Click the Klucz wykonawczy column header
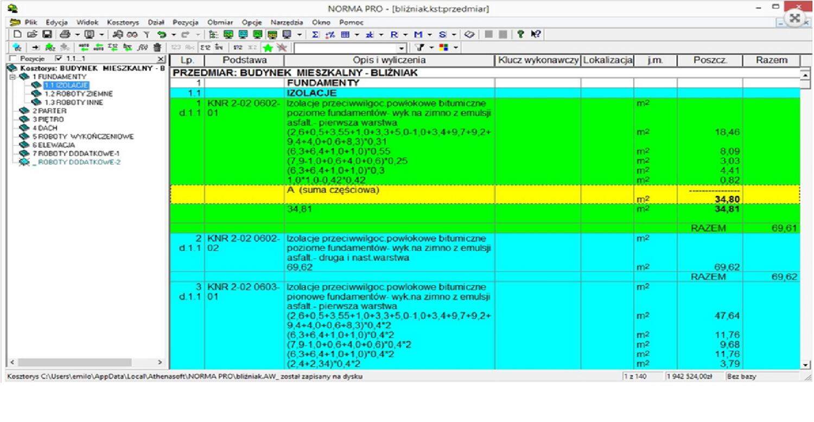The image size is (814, 422). tap(538, 60)
